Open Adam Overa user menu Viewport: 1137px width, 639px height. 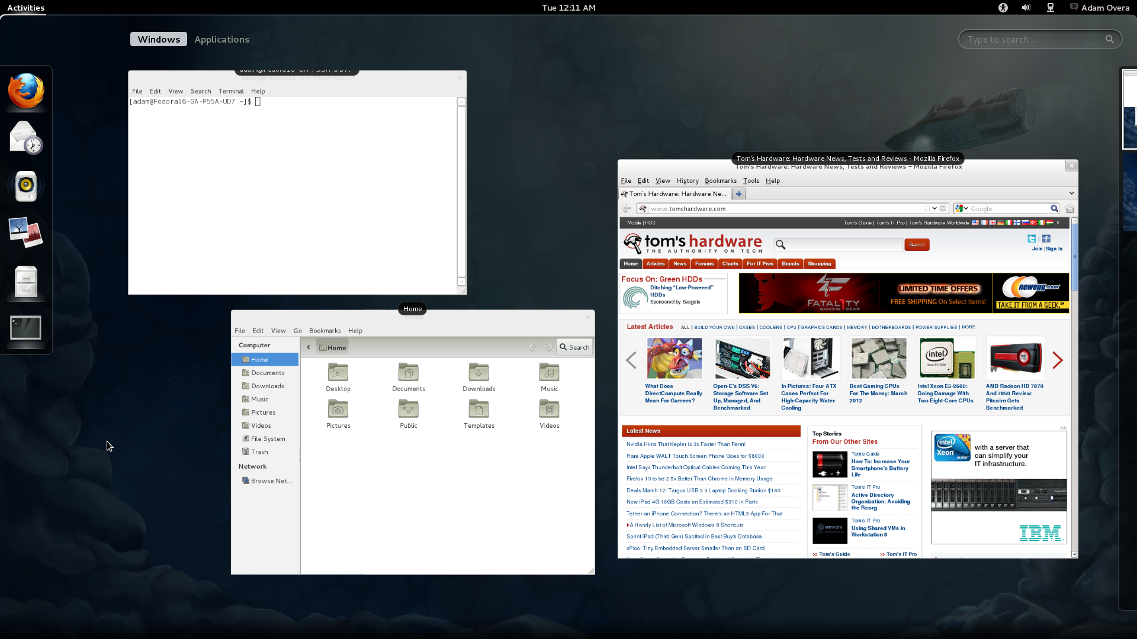1100,8
